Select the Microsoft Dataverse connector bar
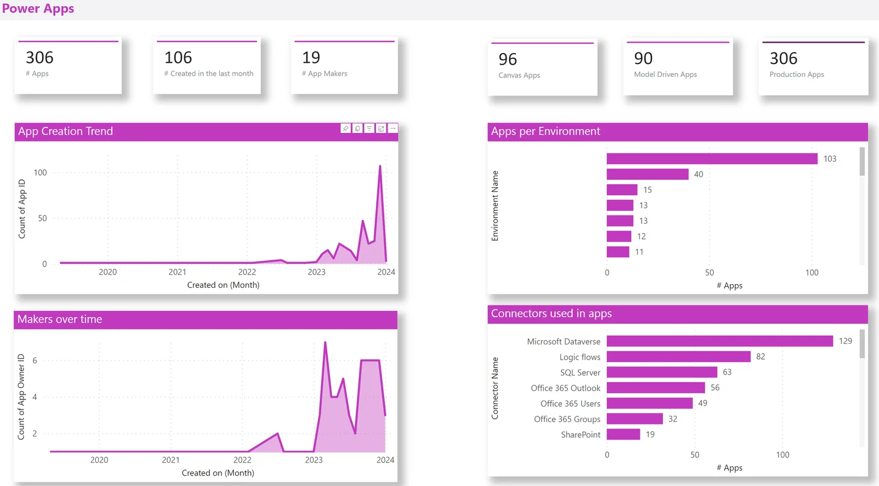This screenshot has height=486, width=879. (720, 341)
